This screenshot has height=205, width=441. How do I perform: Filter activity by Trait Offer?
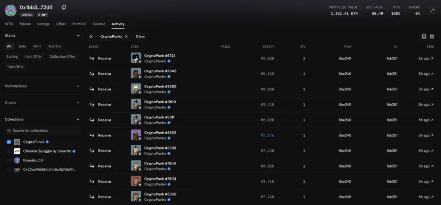tap(15, 67)
